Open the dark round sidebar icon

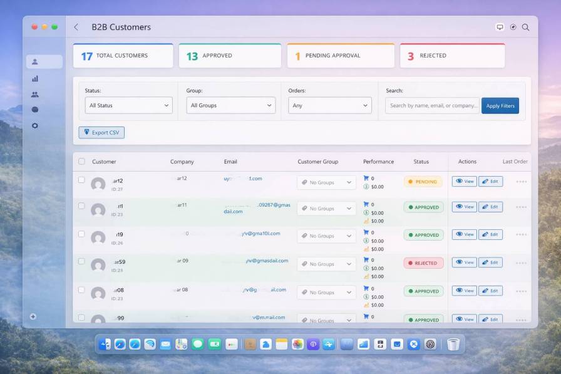pyautogui.click(x=34, y=110)
